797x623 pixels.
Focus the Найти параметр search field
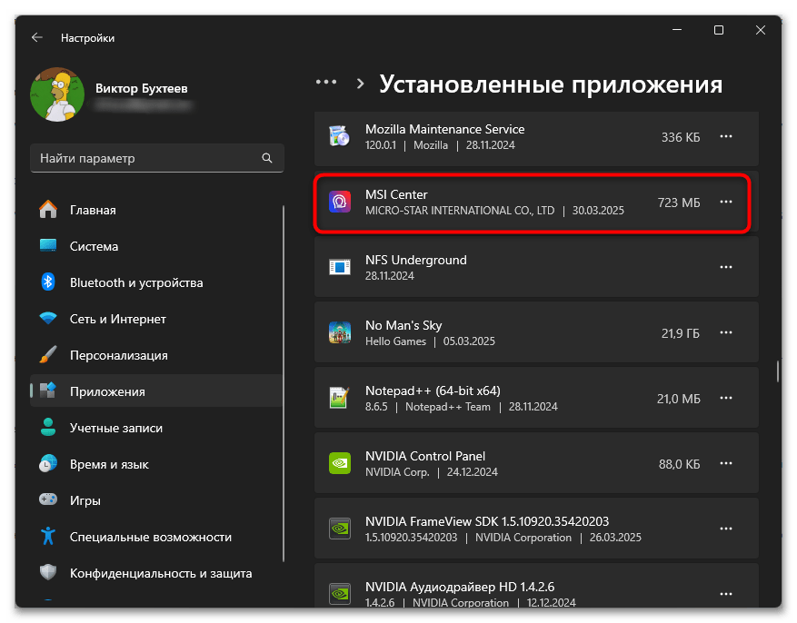click(x=156, y=158)
